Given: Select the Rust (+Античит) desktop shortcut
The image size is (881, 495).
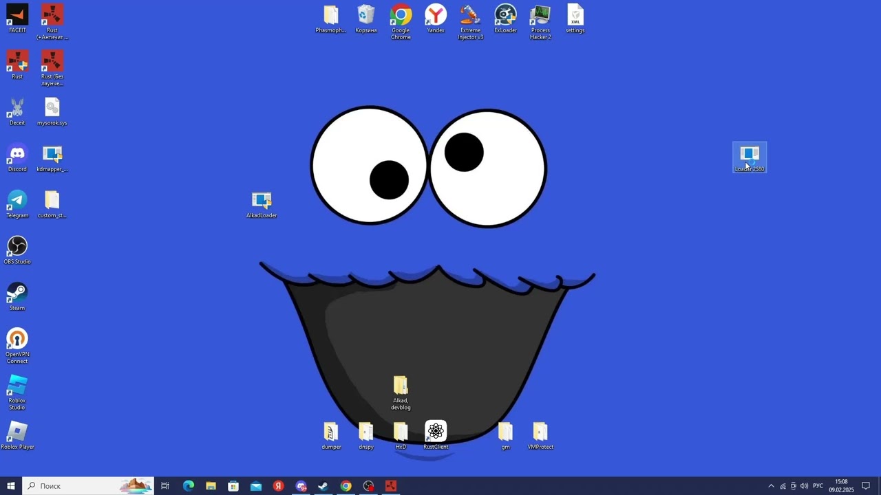Looking at the screenshot, I should coord(52,22).
